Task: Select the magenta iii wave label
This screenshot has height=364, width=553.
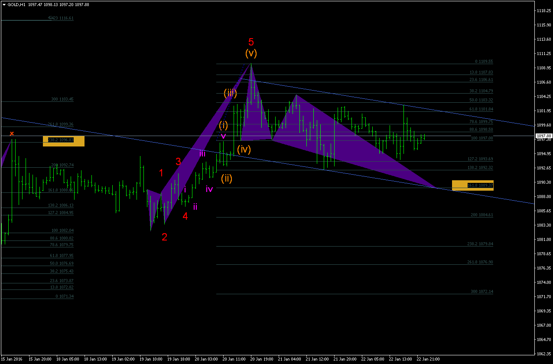Action: [202, 153]
